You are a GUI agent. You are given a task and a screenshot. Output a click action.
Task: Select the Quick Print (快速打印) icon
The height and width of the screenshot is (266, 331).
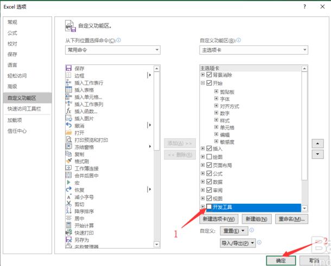(x=68, y=232)
